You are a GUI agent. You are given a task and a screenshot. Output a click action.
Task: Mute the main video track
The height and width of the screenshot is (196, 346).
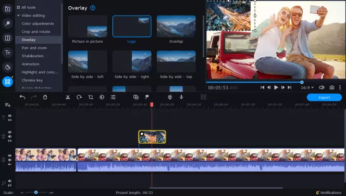click(10, 160)
